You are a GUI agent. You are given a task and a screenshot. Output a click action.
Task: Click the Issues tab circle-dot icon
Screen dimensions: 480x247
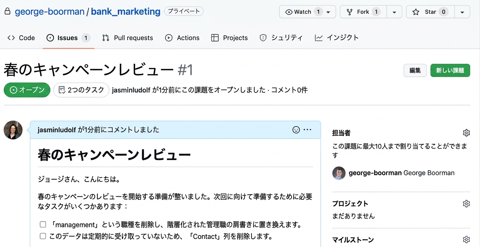point(50,38)
